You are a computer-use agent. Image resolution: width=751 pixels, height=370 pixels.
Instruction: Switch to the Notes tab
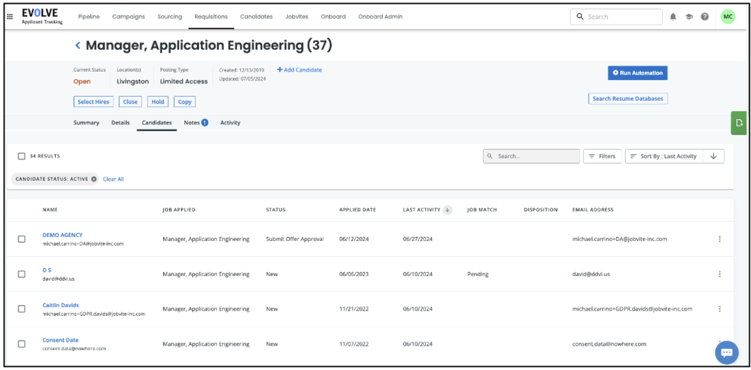click(x=192, y=123)
